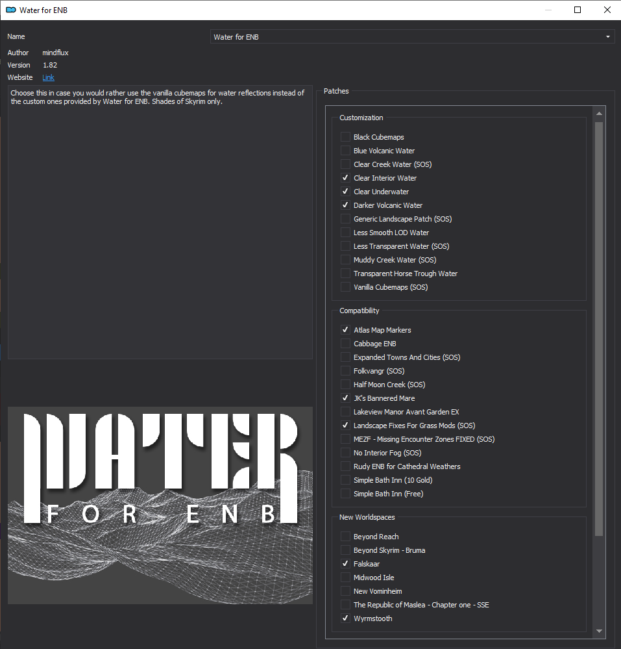The height and width of the screenshot is (649, 621).
Task: Check Lakeview Manor Avant Garden EX
Action: [x=345, y=412]
